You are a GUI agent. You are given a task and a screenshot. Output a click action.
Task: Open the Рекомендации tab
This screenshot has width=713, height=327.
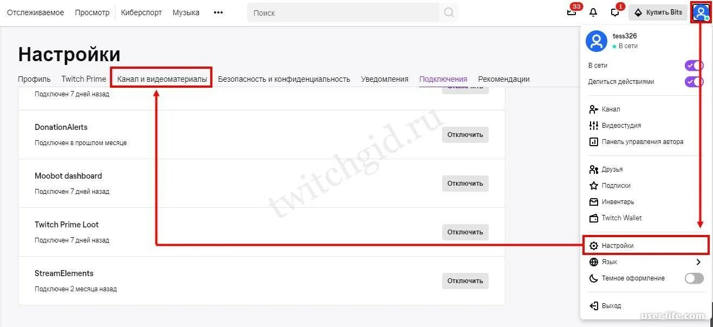(504, 79)
